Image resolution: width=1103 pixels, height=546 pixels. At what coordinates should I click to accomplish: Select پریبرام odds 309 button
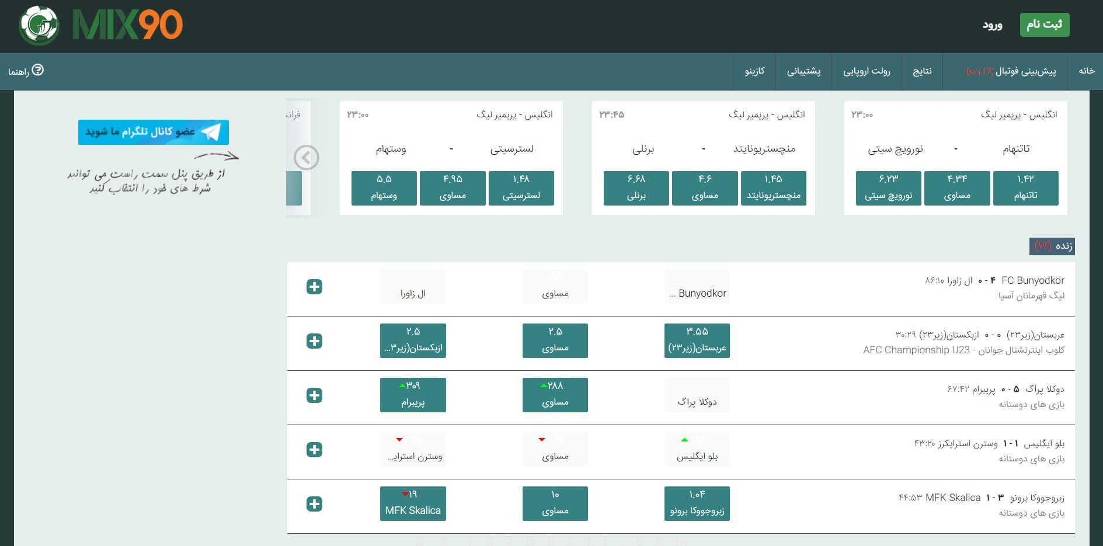(413, 395)
